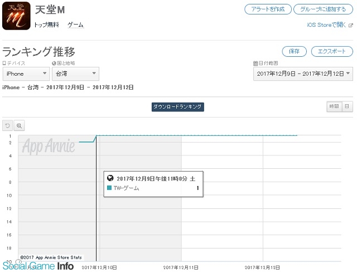Screen dimensions: 357x273
Task: Switch chart to 日 view
Action: (x=347, y=106)
